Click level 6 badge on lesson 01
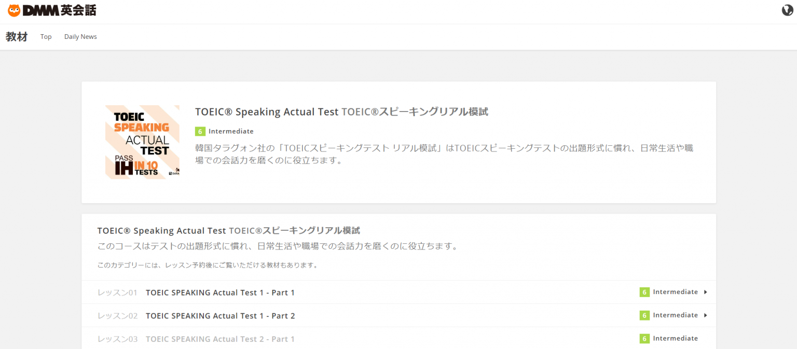The image size is (797, 349). [644, 292]
